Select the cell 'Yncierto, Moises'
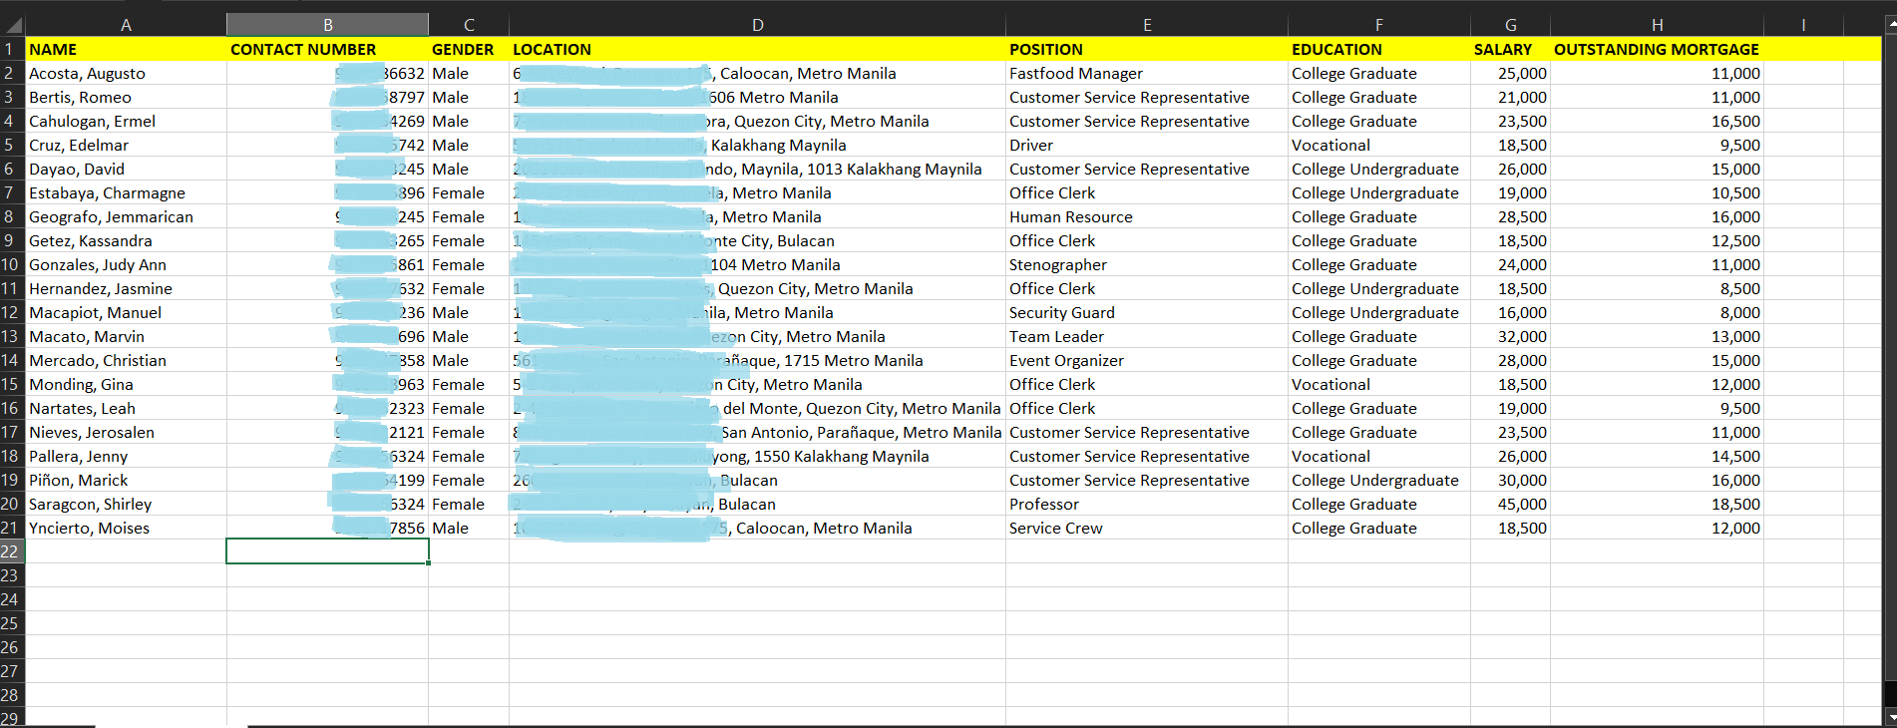1897x728 pixels. pos(126,528)
